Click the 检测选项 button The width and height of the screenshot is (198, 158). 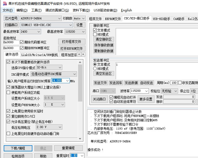tap(18, 156)
